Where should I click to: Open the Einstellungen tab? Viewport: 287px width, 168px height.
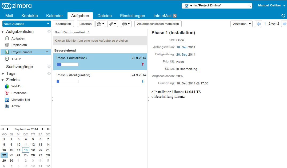133,16
